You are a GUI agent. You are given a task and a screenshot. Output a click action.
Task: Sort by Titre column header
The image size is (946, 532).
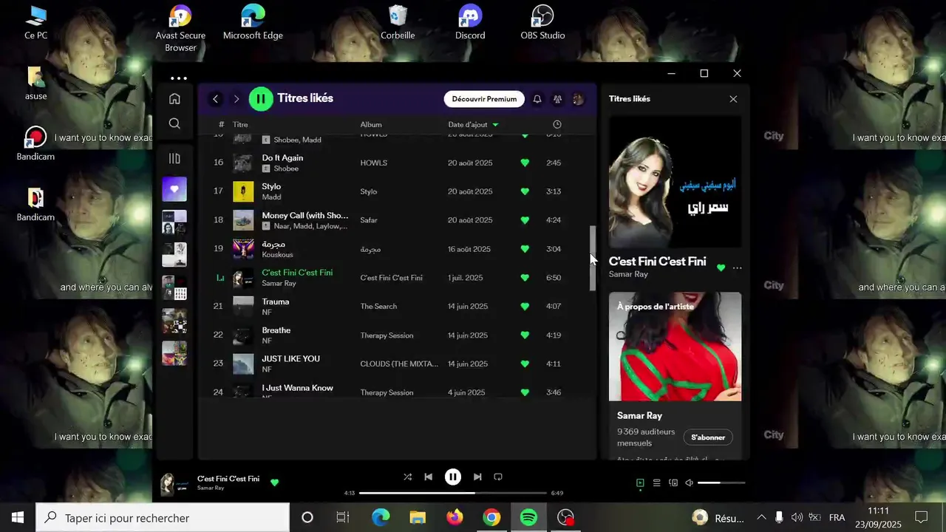tap(240, 124)
